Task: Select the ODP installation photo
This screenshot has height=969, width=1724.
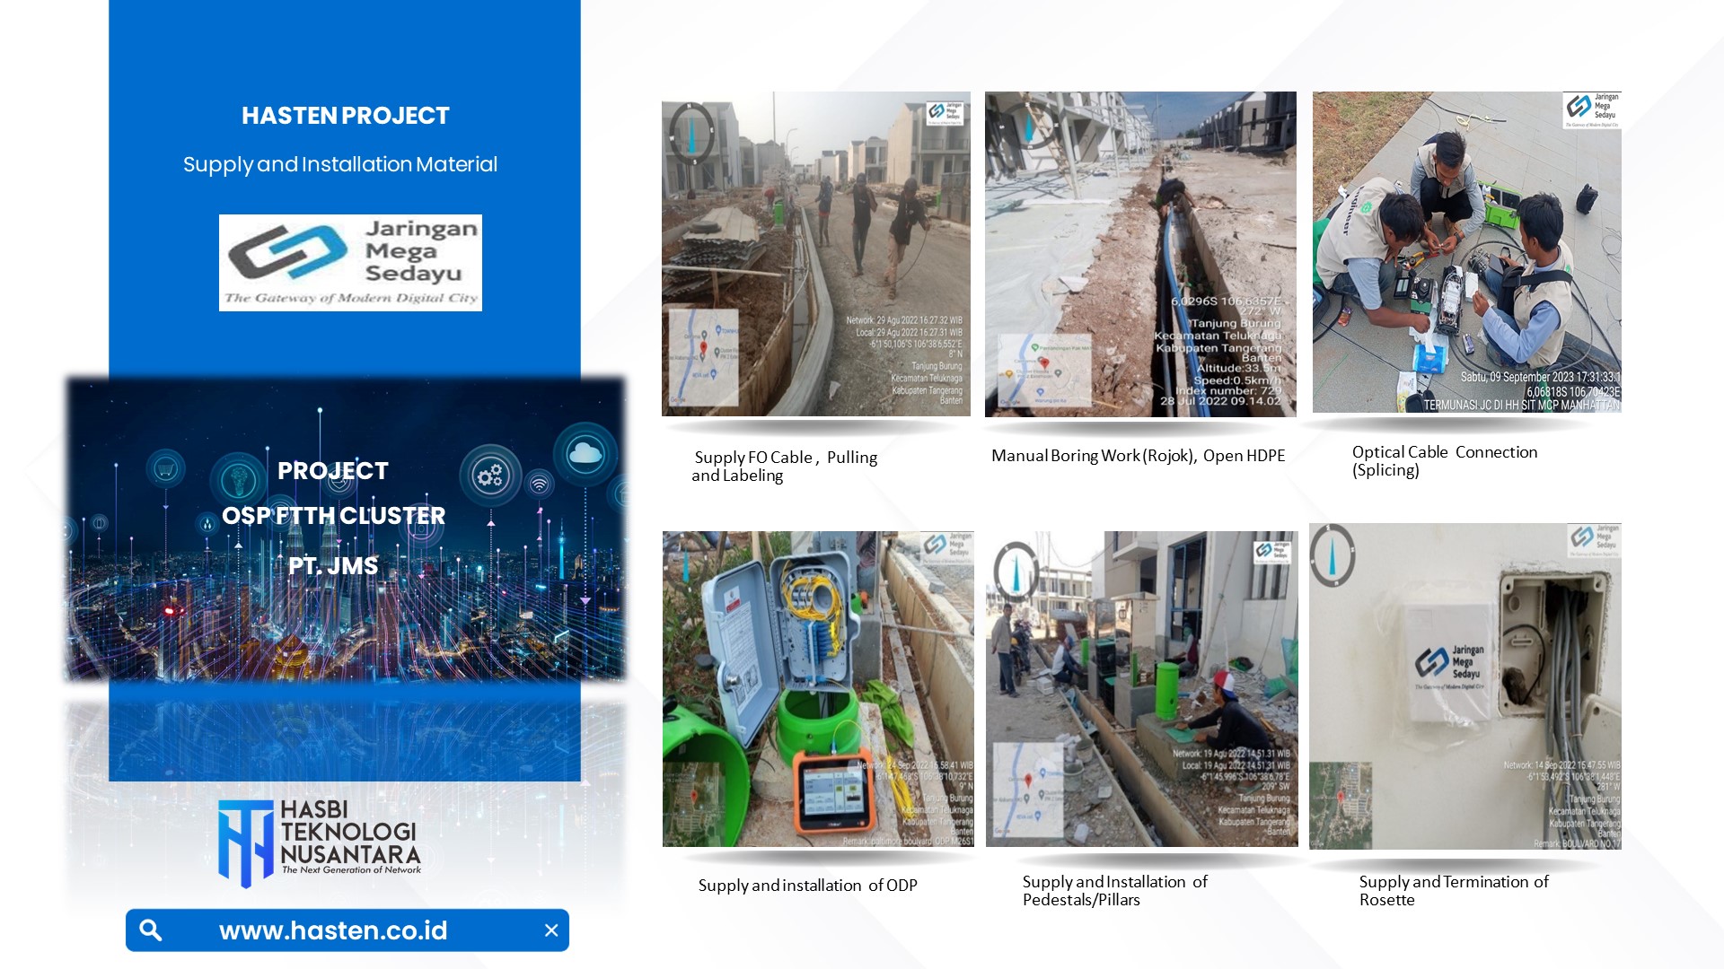Action: [x=817, y=689]
